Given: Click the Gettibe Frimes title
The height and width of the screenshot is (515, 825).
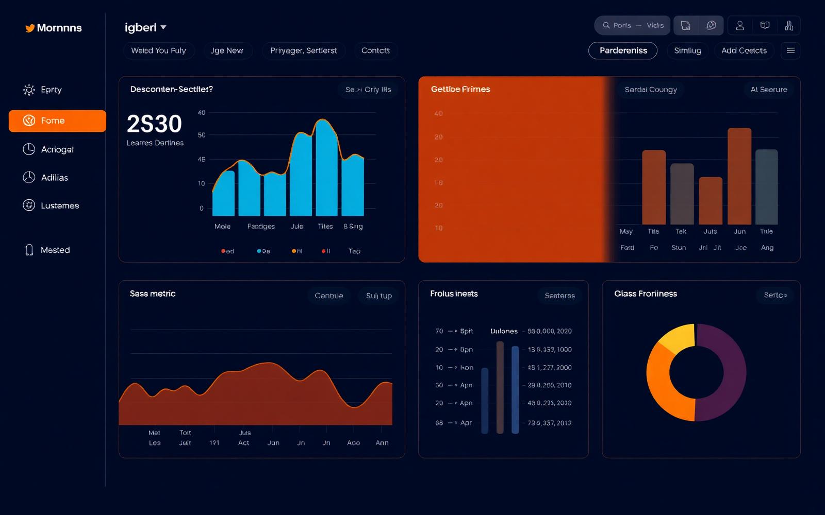Looking at the screenshot, I should (x=460, y=89).
